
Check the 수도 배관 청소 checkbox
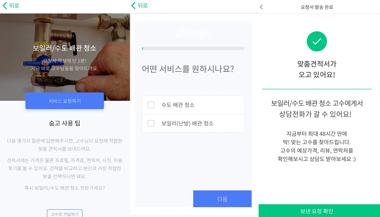tap(151, 105)
